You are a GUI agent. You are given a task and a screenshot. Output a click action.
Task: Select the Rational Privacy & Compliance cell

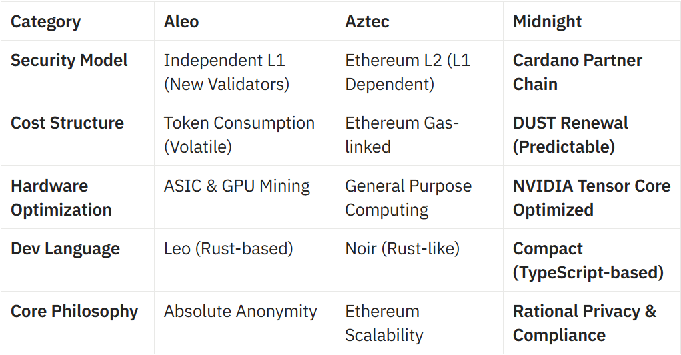point(584,323)
